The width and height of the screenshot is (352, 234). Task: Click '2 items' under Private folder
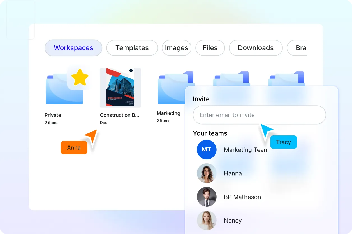coord(52,123)
